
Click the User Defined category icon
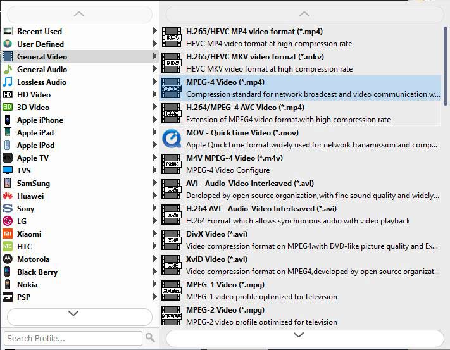[8, 44]
